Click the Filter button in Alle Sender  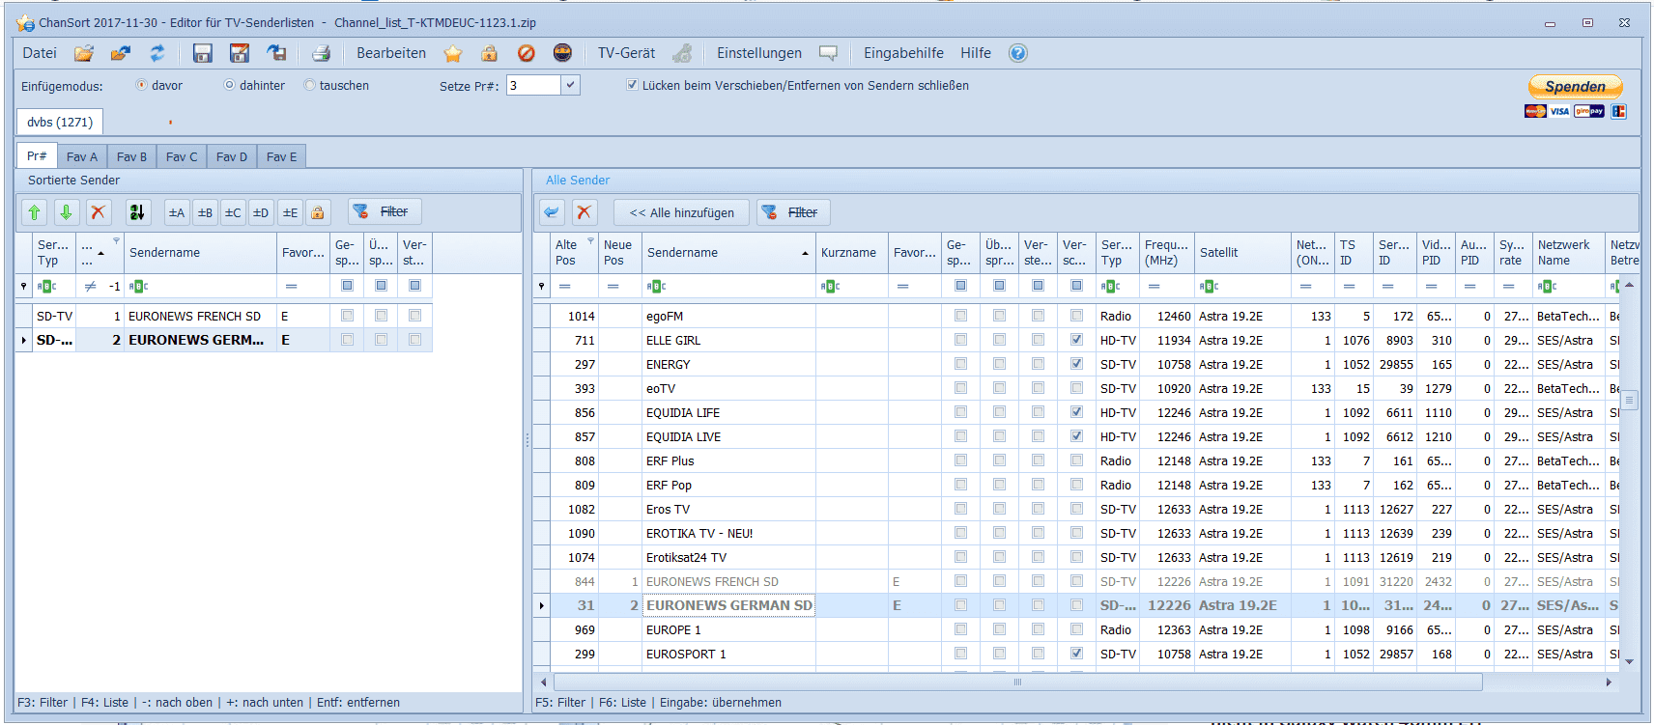click(x=793, y=212)
